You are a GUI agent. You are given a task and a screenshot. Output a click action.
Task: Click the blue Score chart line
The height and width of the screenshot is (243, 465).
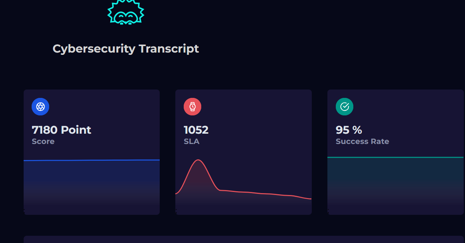click(x=91, y=160)
